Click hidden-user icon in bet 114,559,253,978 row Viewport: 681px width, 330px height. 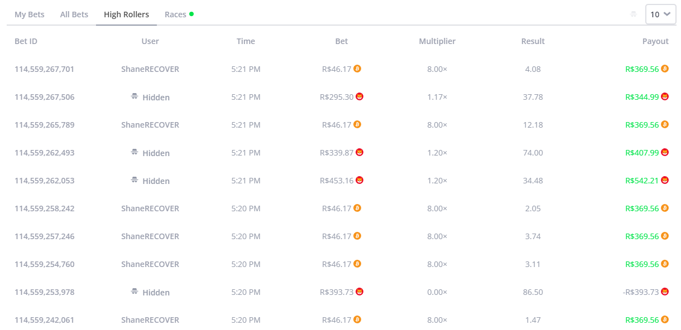pyautogui.click(x=135, y=292)
